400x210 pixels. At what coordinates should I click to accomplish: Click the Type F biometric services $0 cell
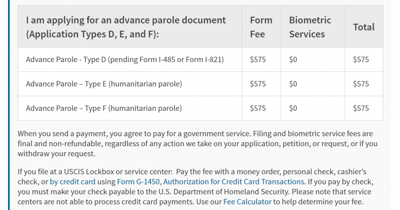[293, 108]
